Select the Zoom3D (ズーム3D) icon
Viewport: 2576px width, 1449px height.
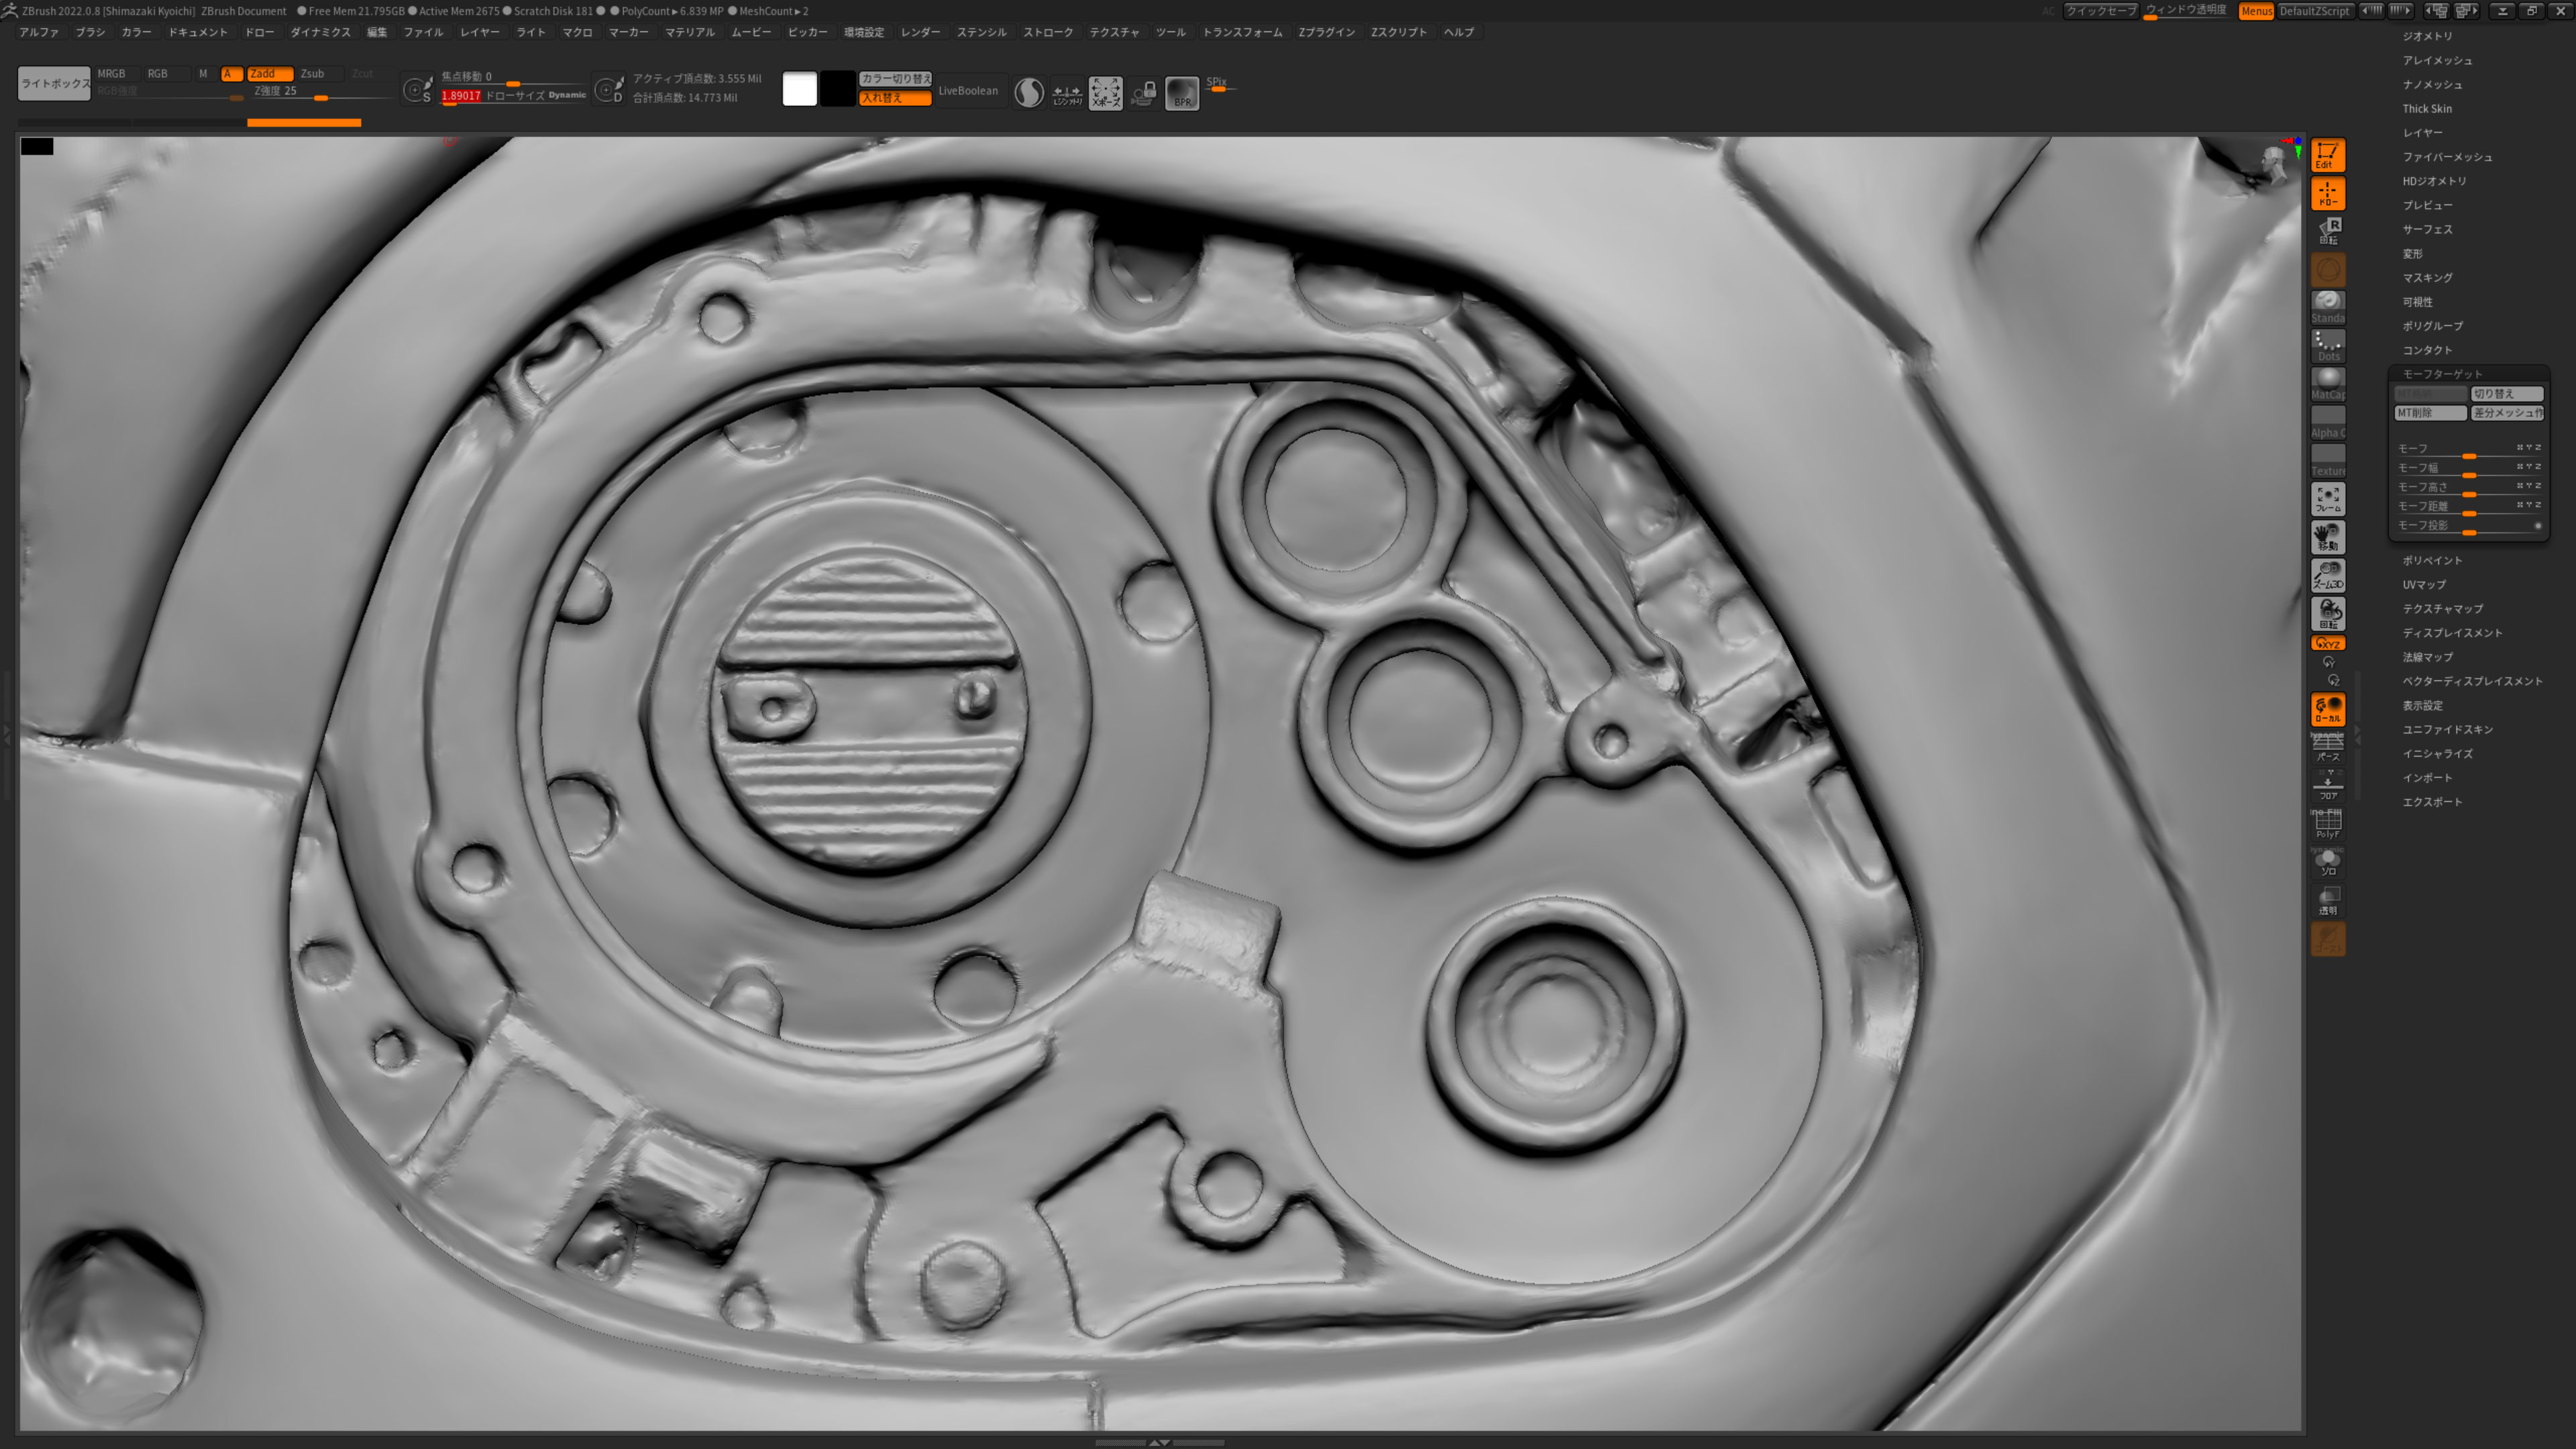(2327, 575)
